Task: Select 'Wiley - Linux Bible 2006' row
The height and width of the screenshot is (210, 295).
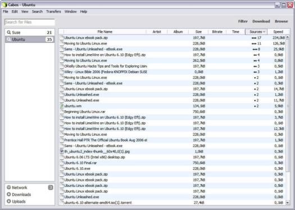Action: 172,72
